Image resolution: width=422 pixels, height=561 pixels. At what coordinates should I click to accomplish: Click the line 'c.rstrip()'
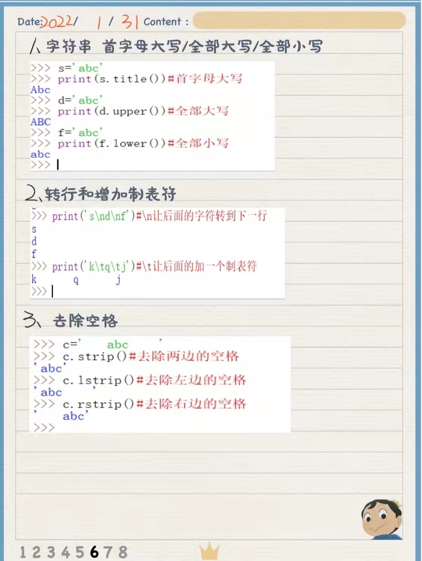[x=98, y=404]
